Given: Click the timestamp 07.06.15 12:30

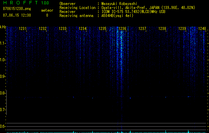Looking at the screenshot, I should 17,15.
